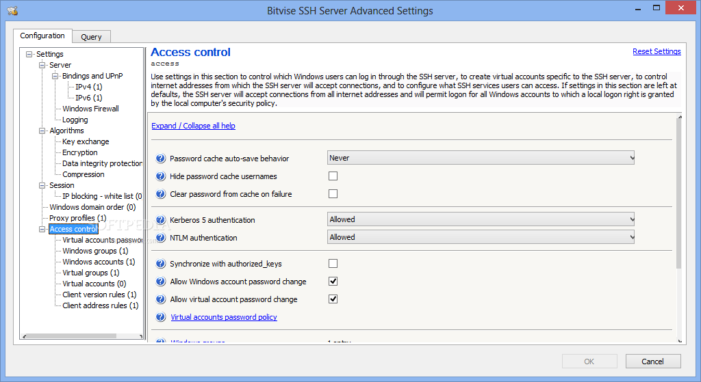Click down arrow of settings vertical scrollbar
The height and width of the screenshot is (382, 701).
680,341
